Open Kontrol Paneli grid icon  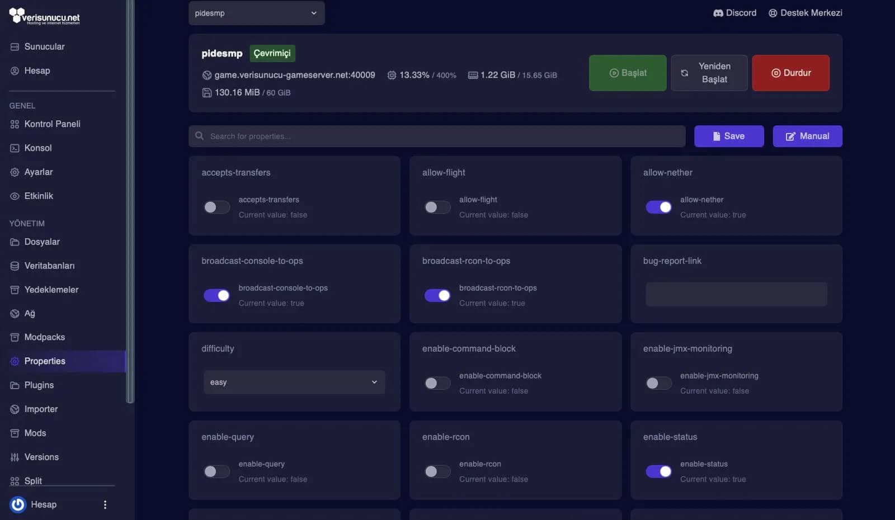pyautogui.click(x=15, y=124)
